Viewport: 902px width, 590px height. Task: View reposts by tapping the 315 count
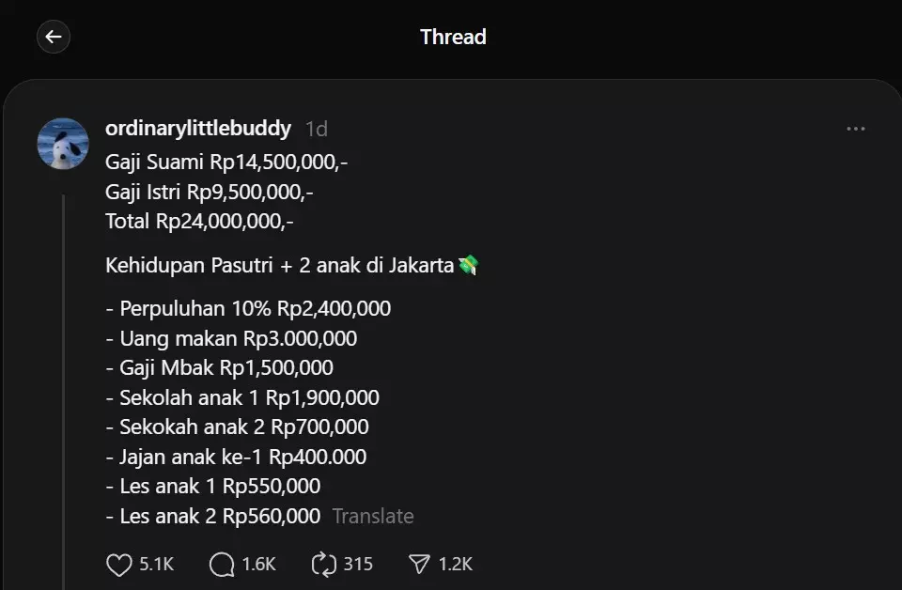(359, 564)
